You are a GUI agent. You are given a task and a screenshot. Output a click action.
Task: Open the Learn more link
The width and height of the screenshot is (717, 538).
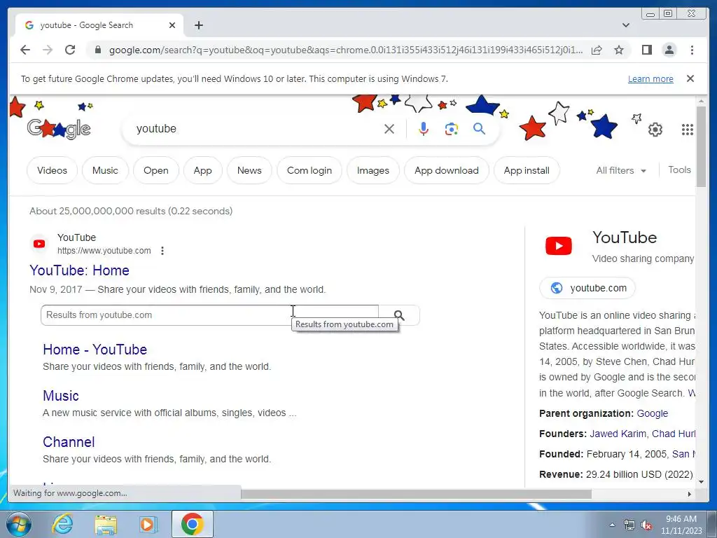650,78
